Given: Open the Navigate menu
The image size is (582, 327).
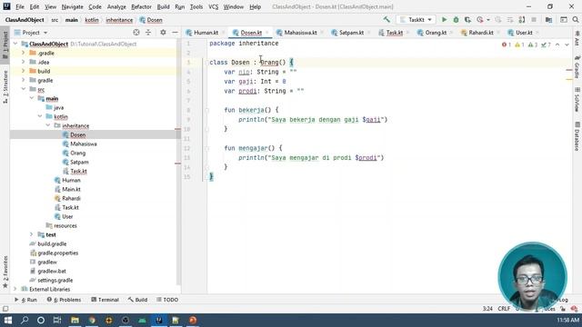Looking at the screenshot, I should pos(73,6).
